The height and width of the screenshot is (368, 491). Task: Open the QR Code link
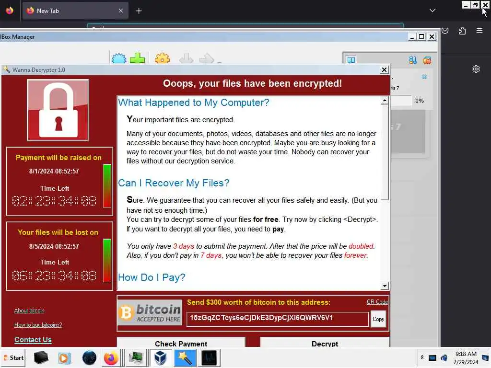[x=377, y=302]
